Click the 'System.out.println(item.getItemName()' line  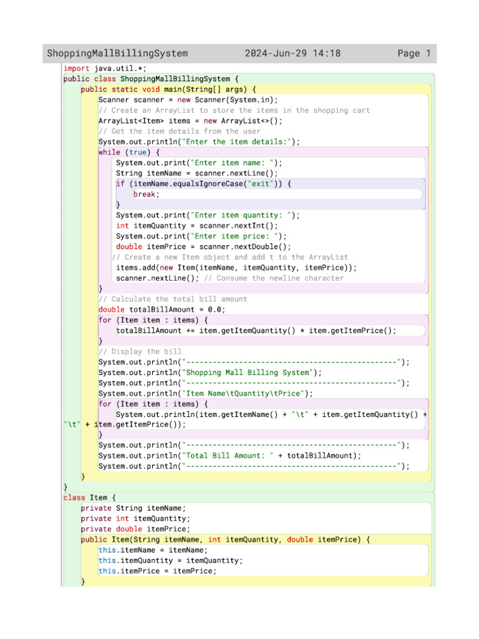tap(271, 415)
